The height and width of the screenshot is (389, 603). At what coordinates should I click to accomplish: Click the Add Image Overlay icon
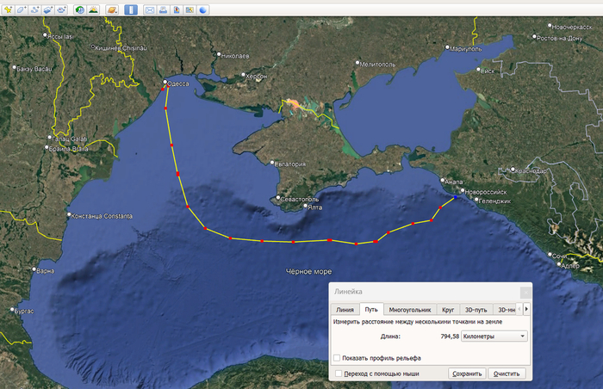click(x=48, y=10)
